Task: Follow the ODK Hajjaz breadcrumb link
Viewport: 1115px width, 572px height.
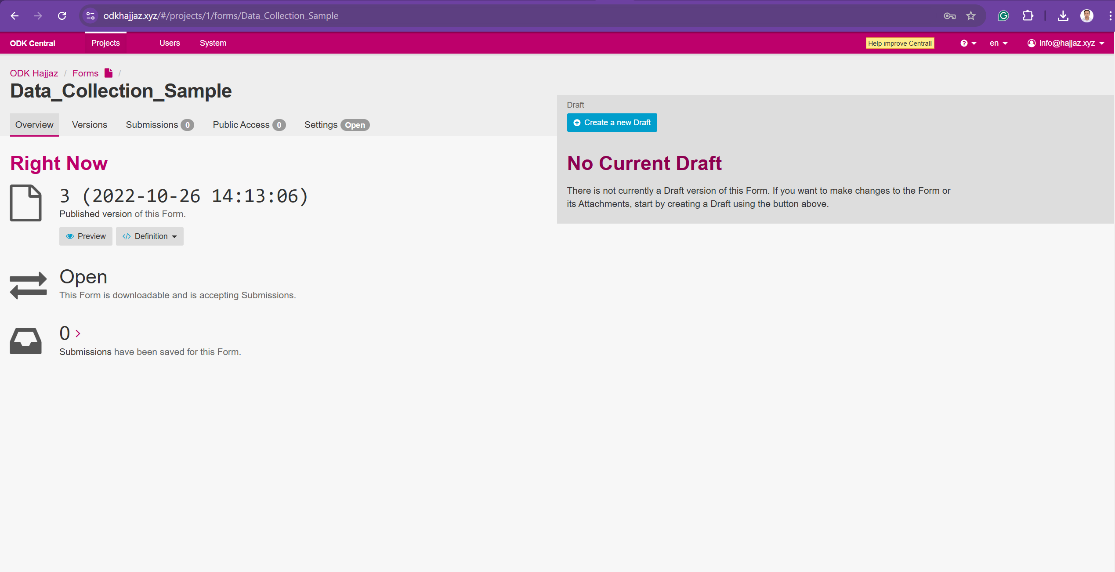Action: click(x=34, y=73)
